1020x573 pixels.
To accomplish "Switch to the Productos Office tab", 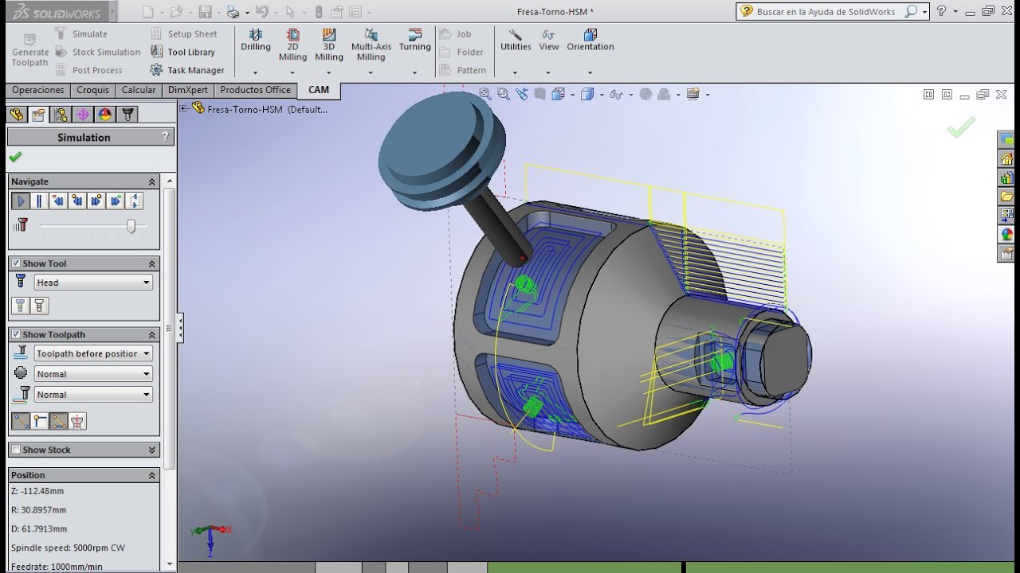I will pyautogui.click(x=256, y=90).
